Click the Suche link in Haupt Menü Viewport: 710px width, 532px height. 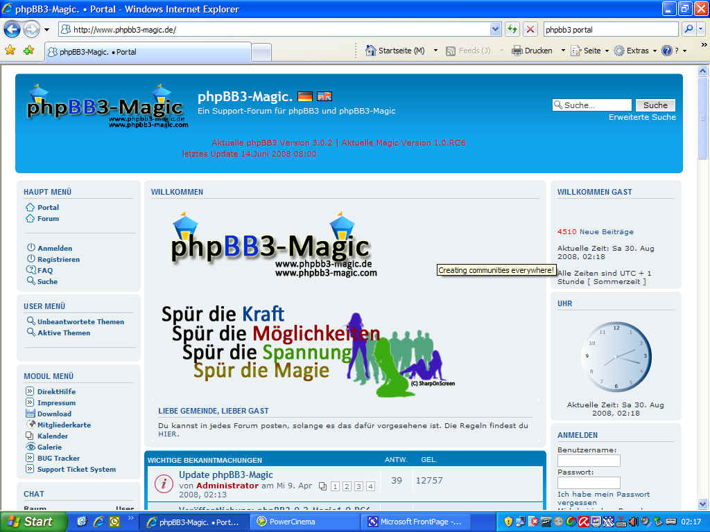click(x=48, y=281)
